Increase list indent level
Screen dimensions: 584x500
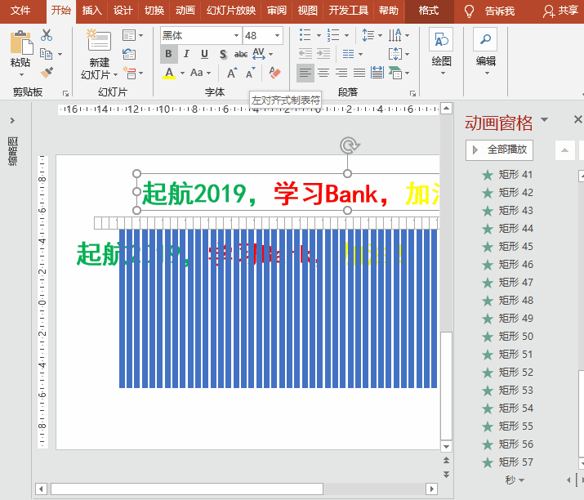click(x=323, y=54)
